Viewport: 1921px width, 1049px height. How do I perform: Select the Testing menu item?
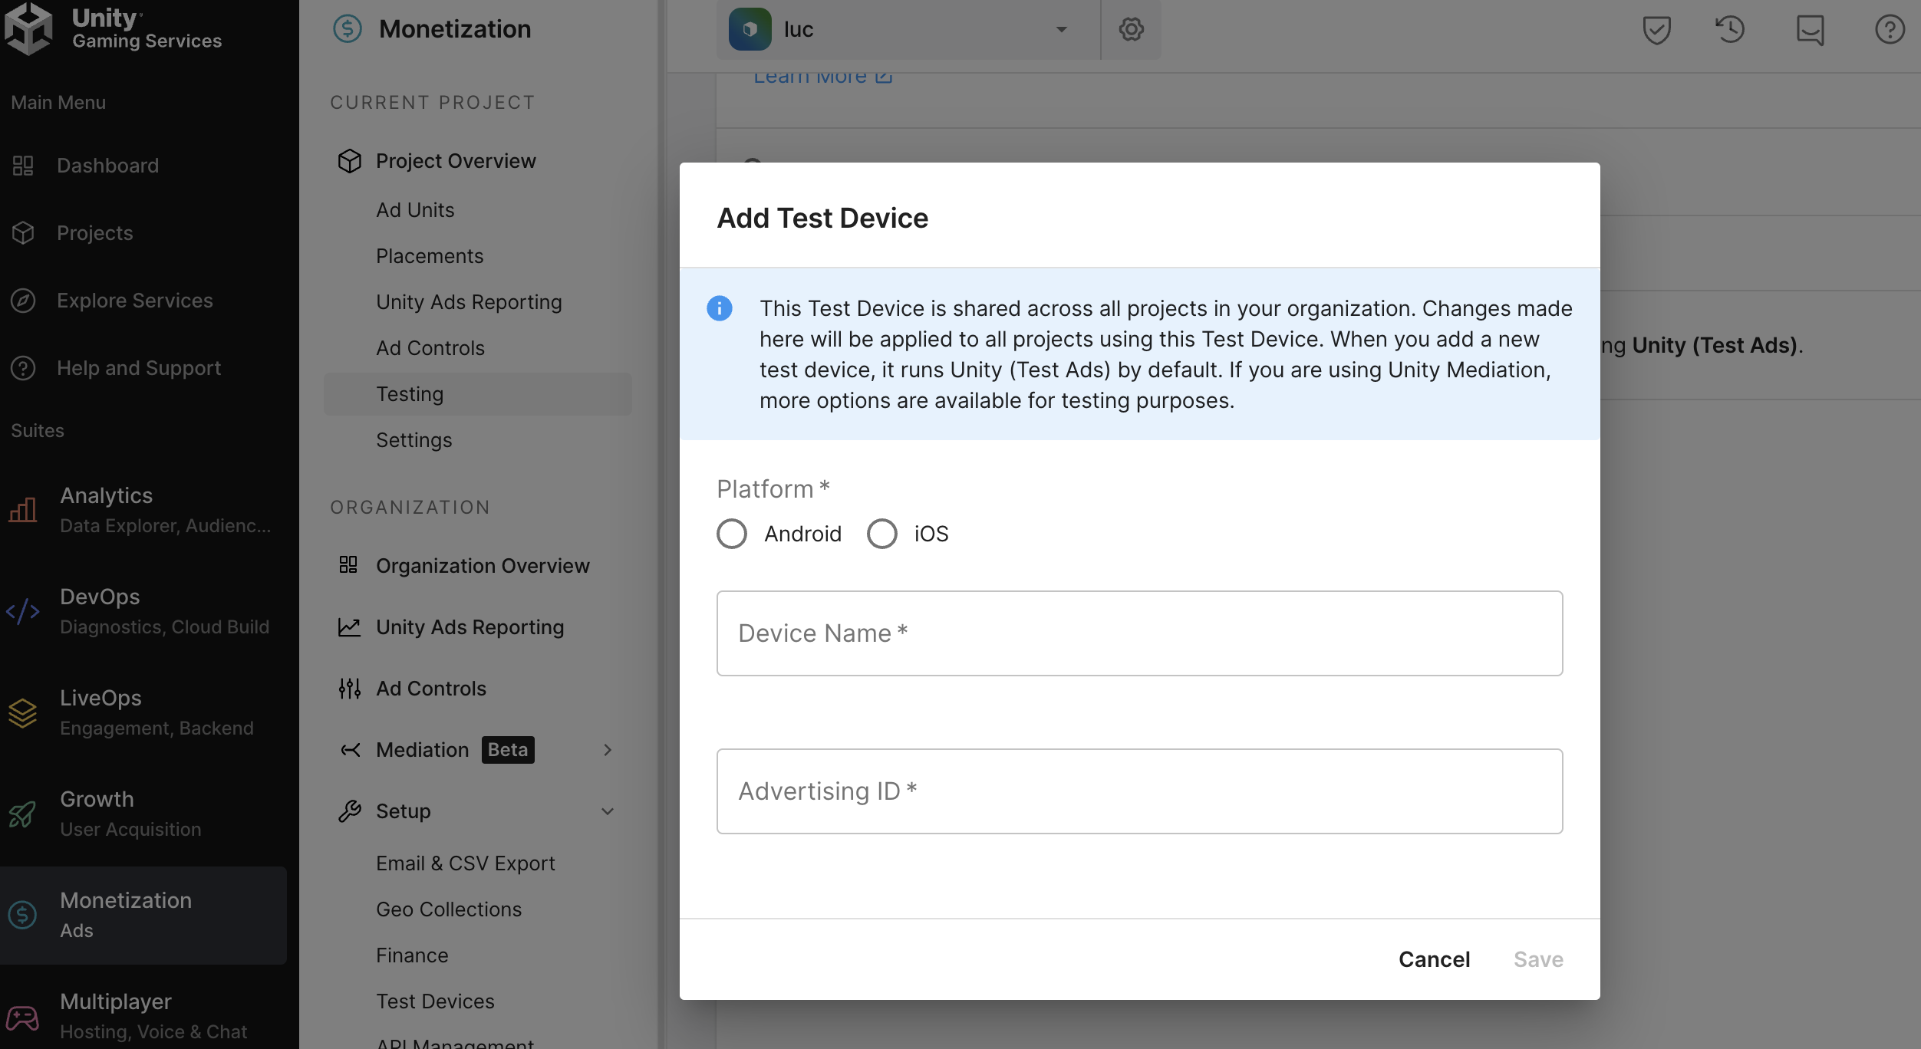[478, 394]
